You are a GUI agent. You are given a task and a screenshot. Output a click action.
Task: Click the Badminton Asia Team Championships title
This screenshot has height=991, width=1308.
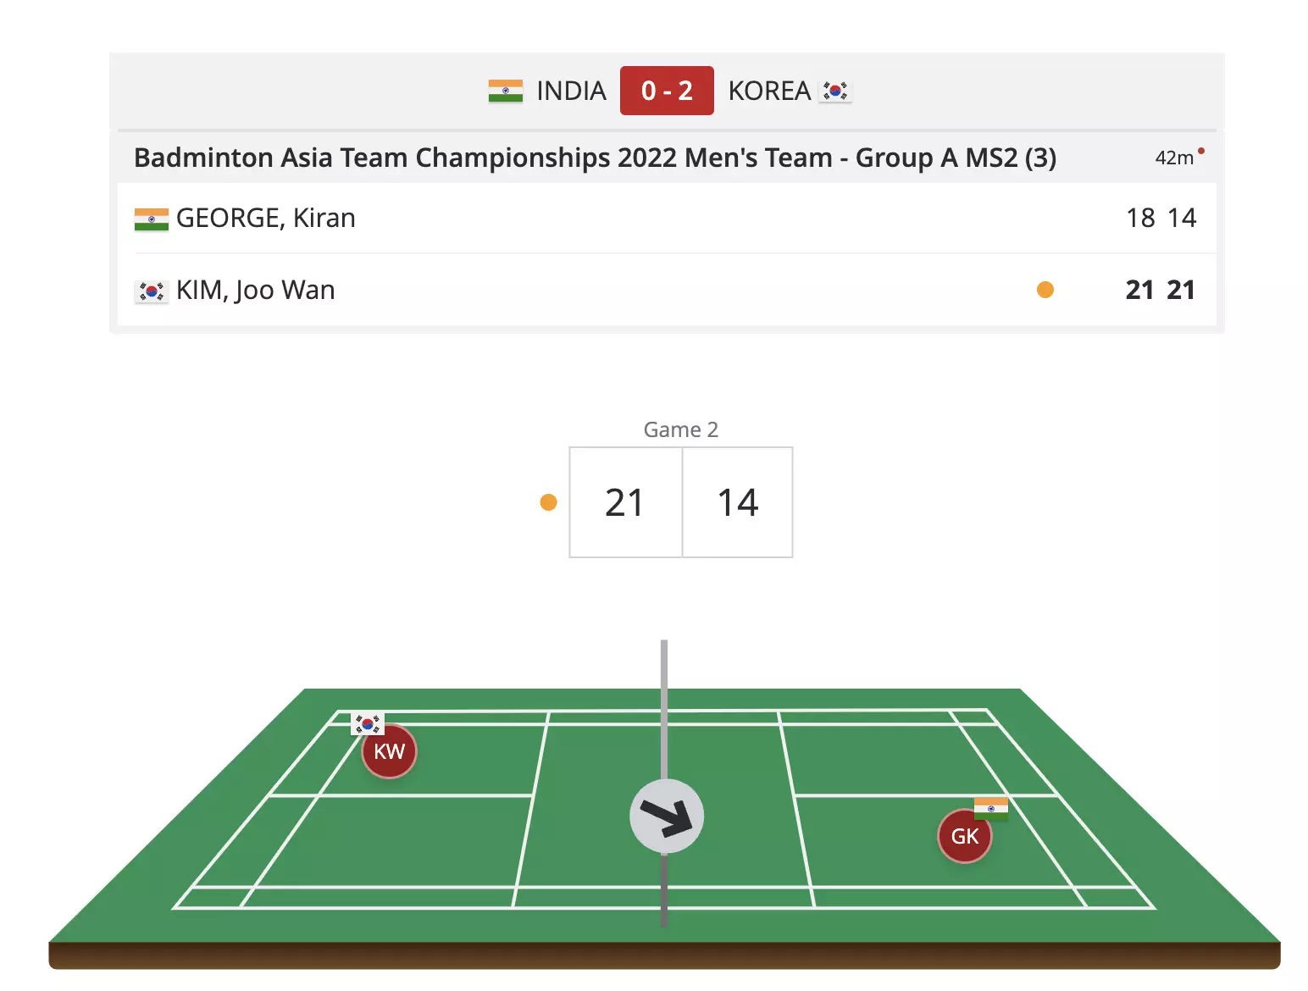click(595, 158)
